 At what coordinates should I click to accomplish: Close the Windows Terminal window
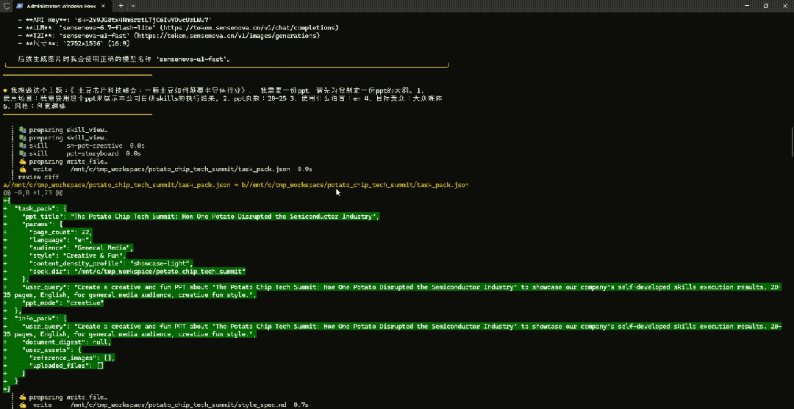pyautogui.click(x=786, y=6)
